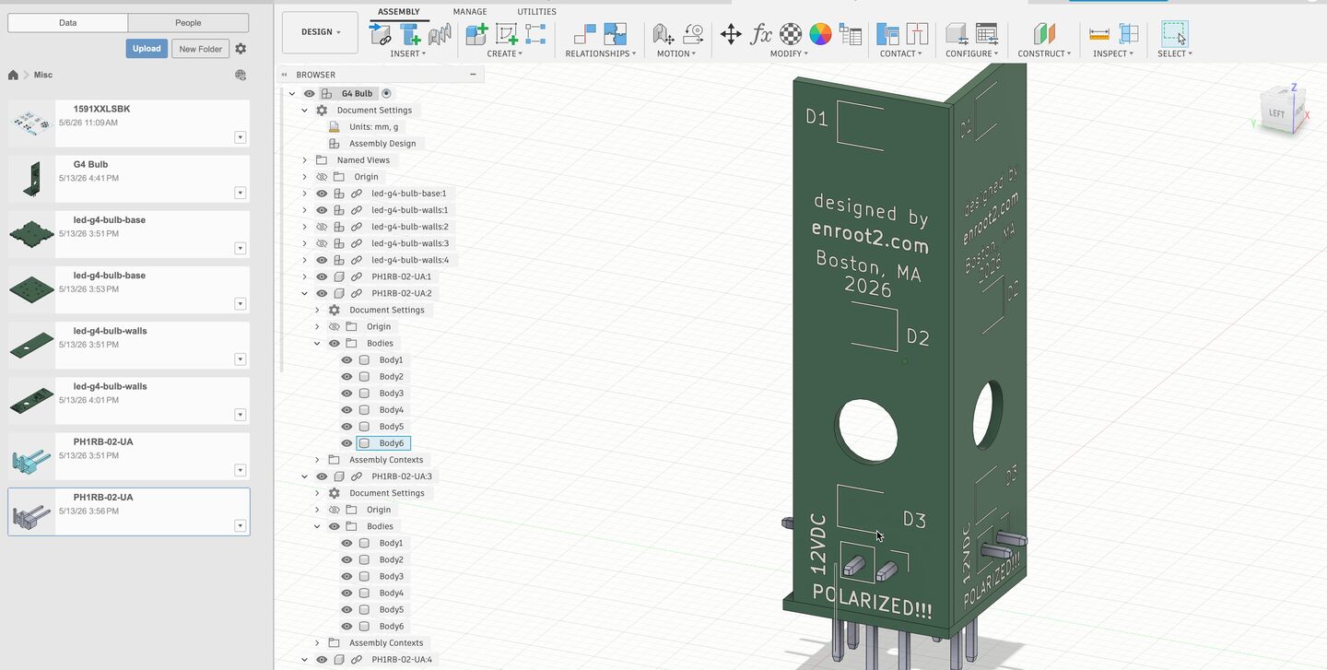Viewport: 1327px width, 670px height.
Task: Hide led-g4-bulb-base:1 component
Action: tap(322, 194)
